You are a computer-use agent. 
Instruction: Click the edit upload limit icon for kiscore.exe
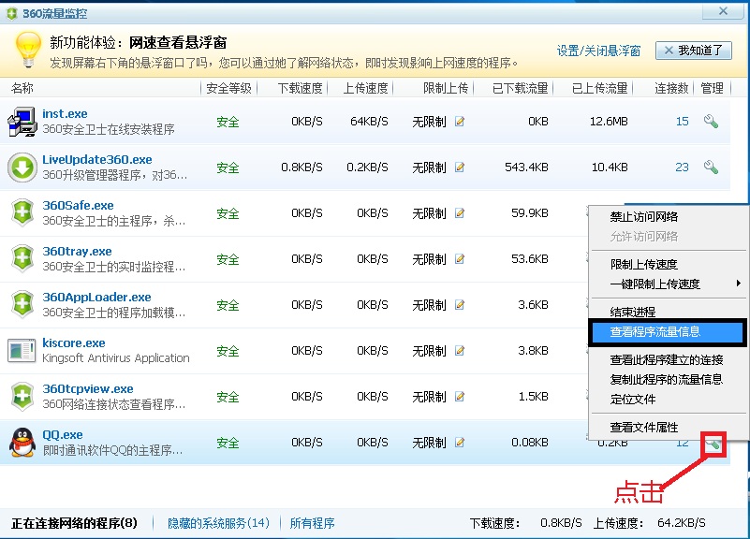click(460, 351)
